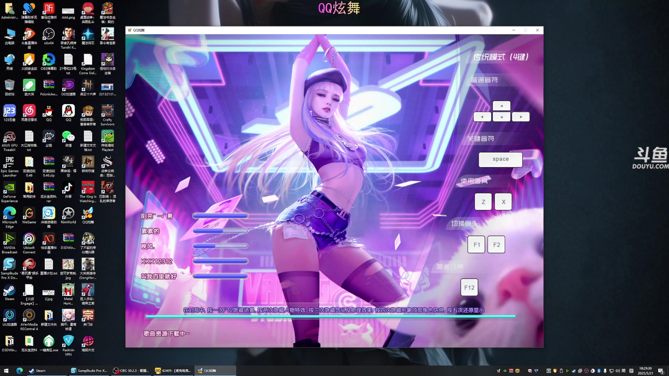Screen dimensions: 669x376
Task: Click the left arrow key button
Action: tap(482, 117)
